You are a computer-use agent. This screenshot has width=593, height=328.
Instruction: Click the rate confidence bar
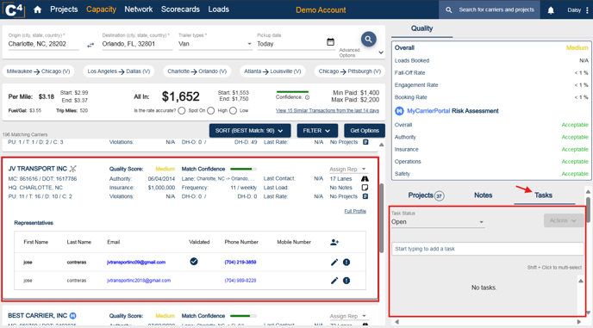point(292,92)
